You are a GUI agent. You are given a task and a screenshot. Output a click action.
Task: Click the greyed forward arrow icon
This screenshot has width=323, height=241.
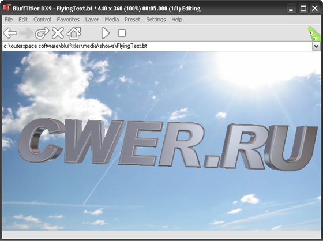26,33
